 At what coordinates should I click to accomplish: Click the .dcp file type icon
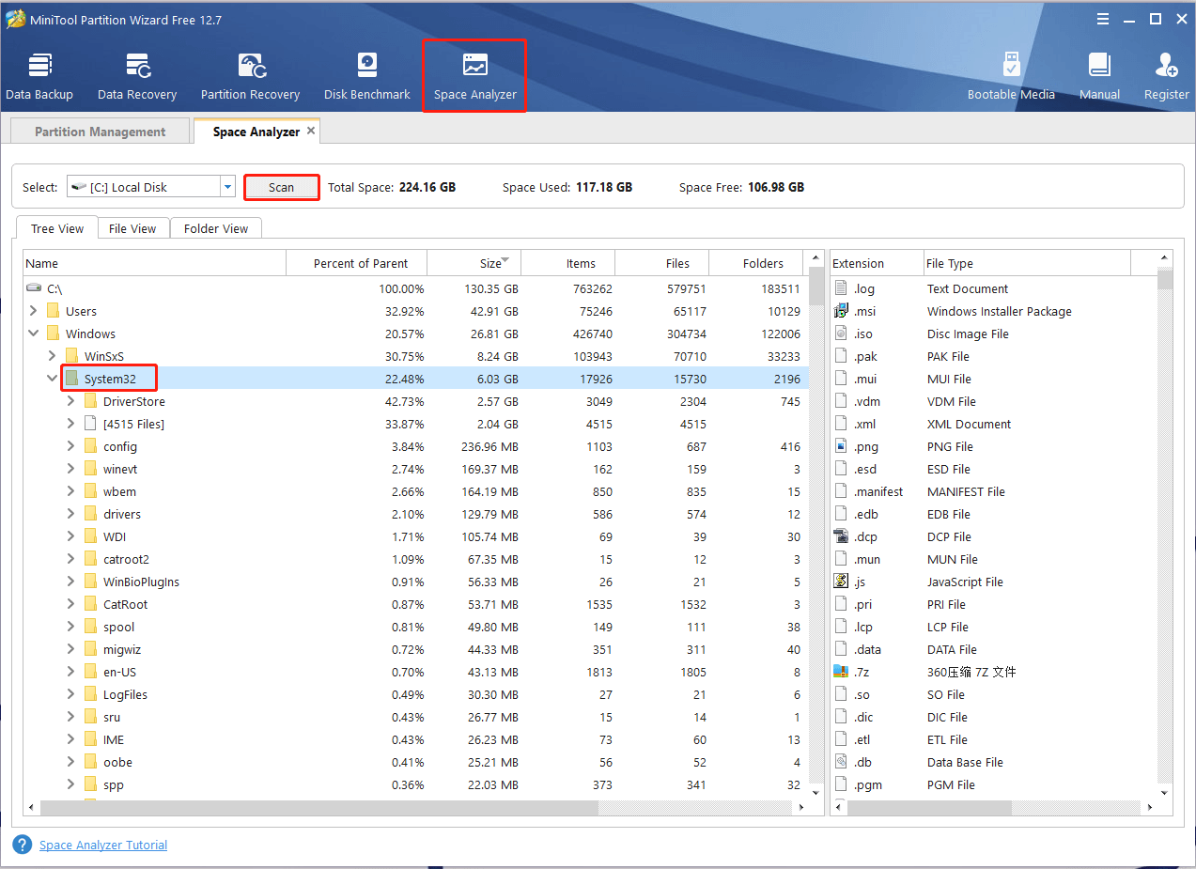[x=841, y=536]
